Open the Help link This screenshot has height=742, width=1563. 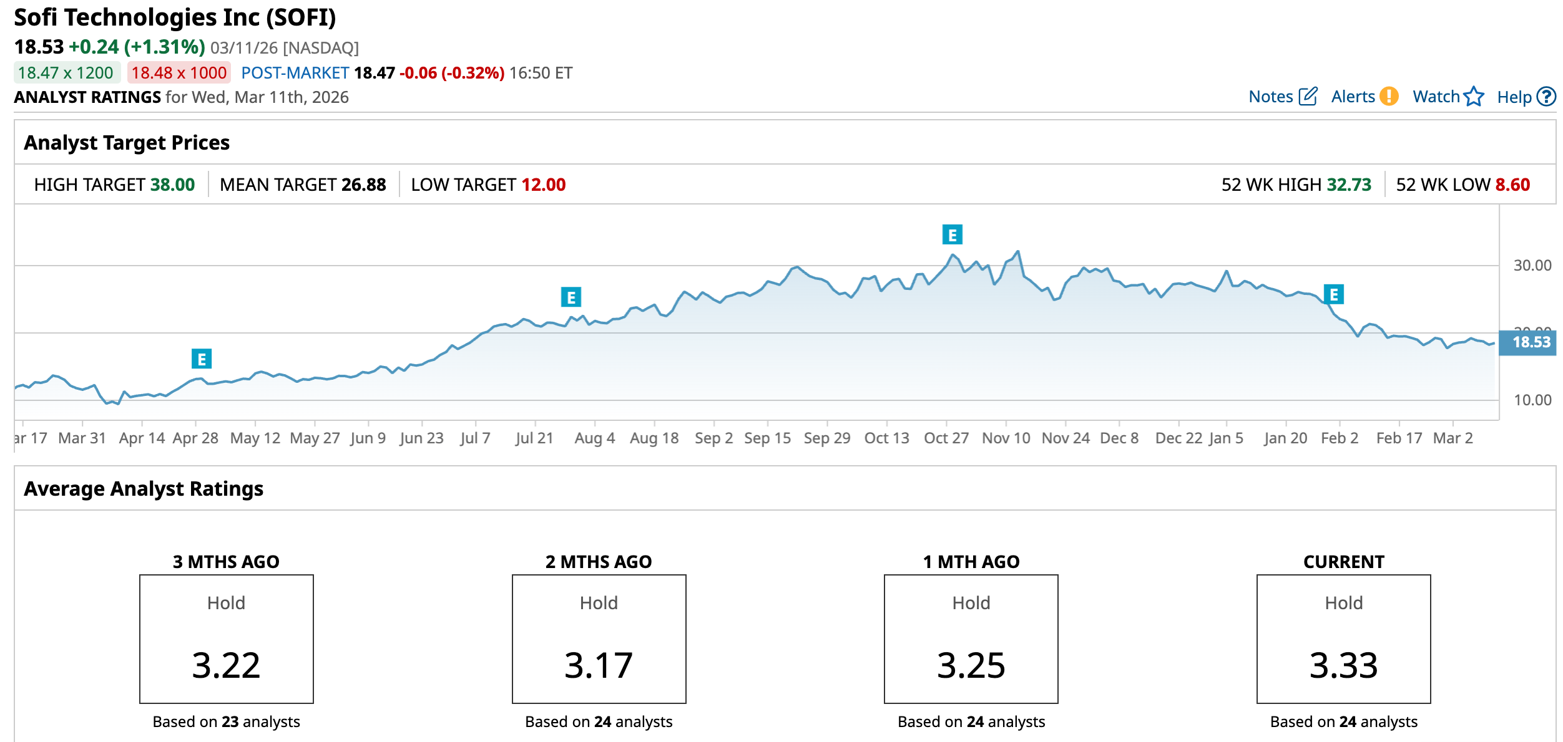pyautogui.click(x=1514, y=97)
